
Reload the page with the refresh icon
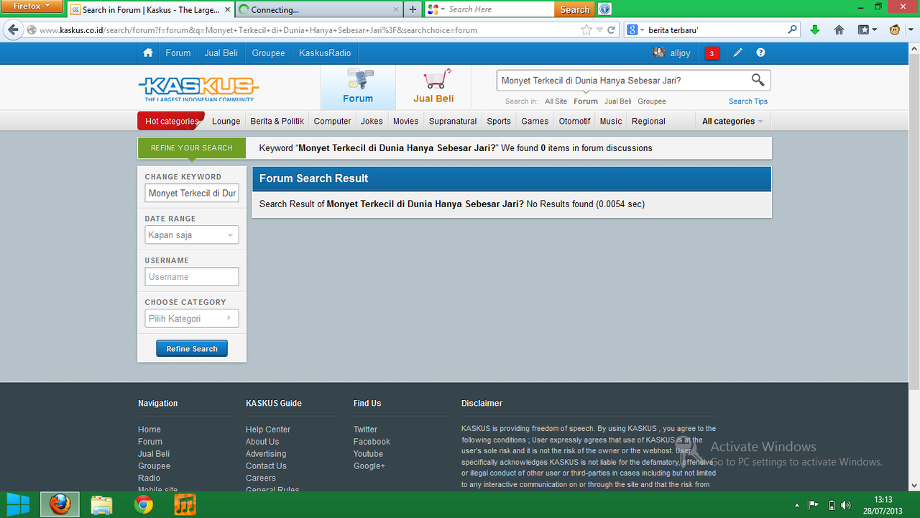pyautogui.click(x=612, y=30)
